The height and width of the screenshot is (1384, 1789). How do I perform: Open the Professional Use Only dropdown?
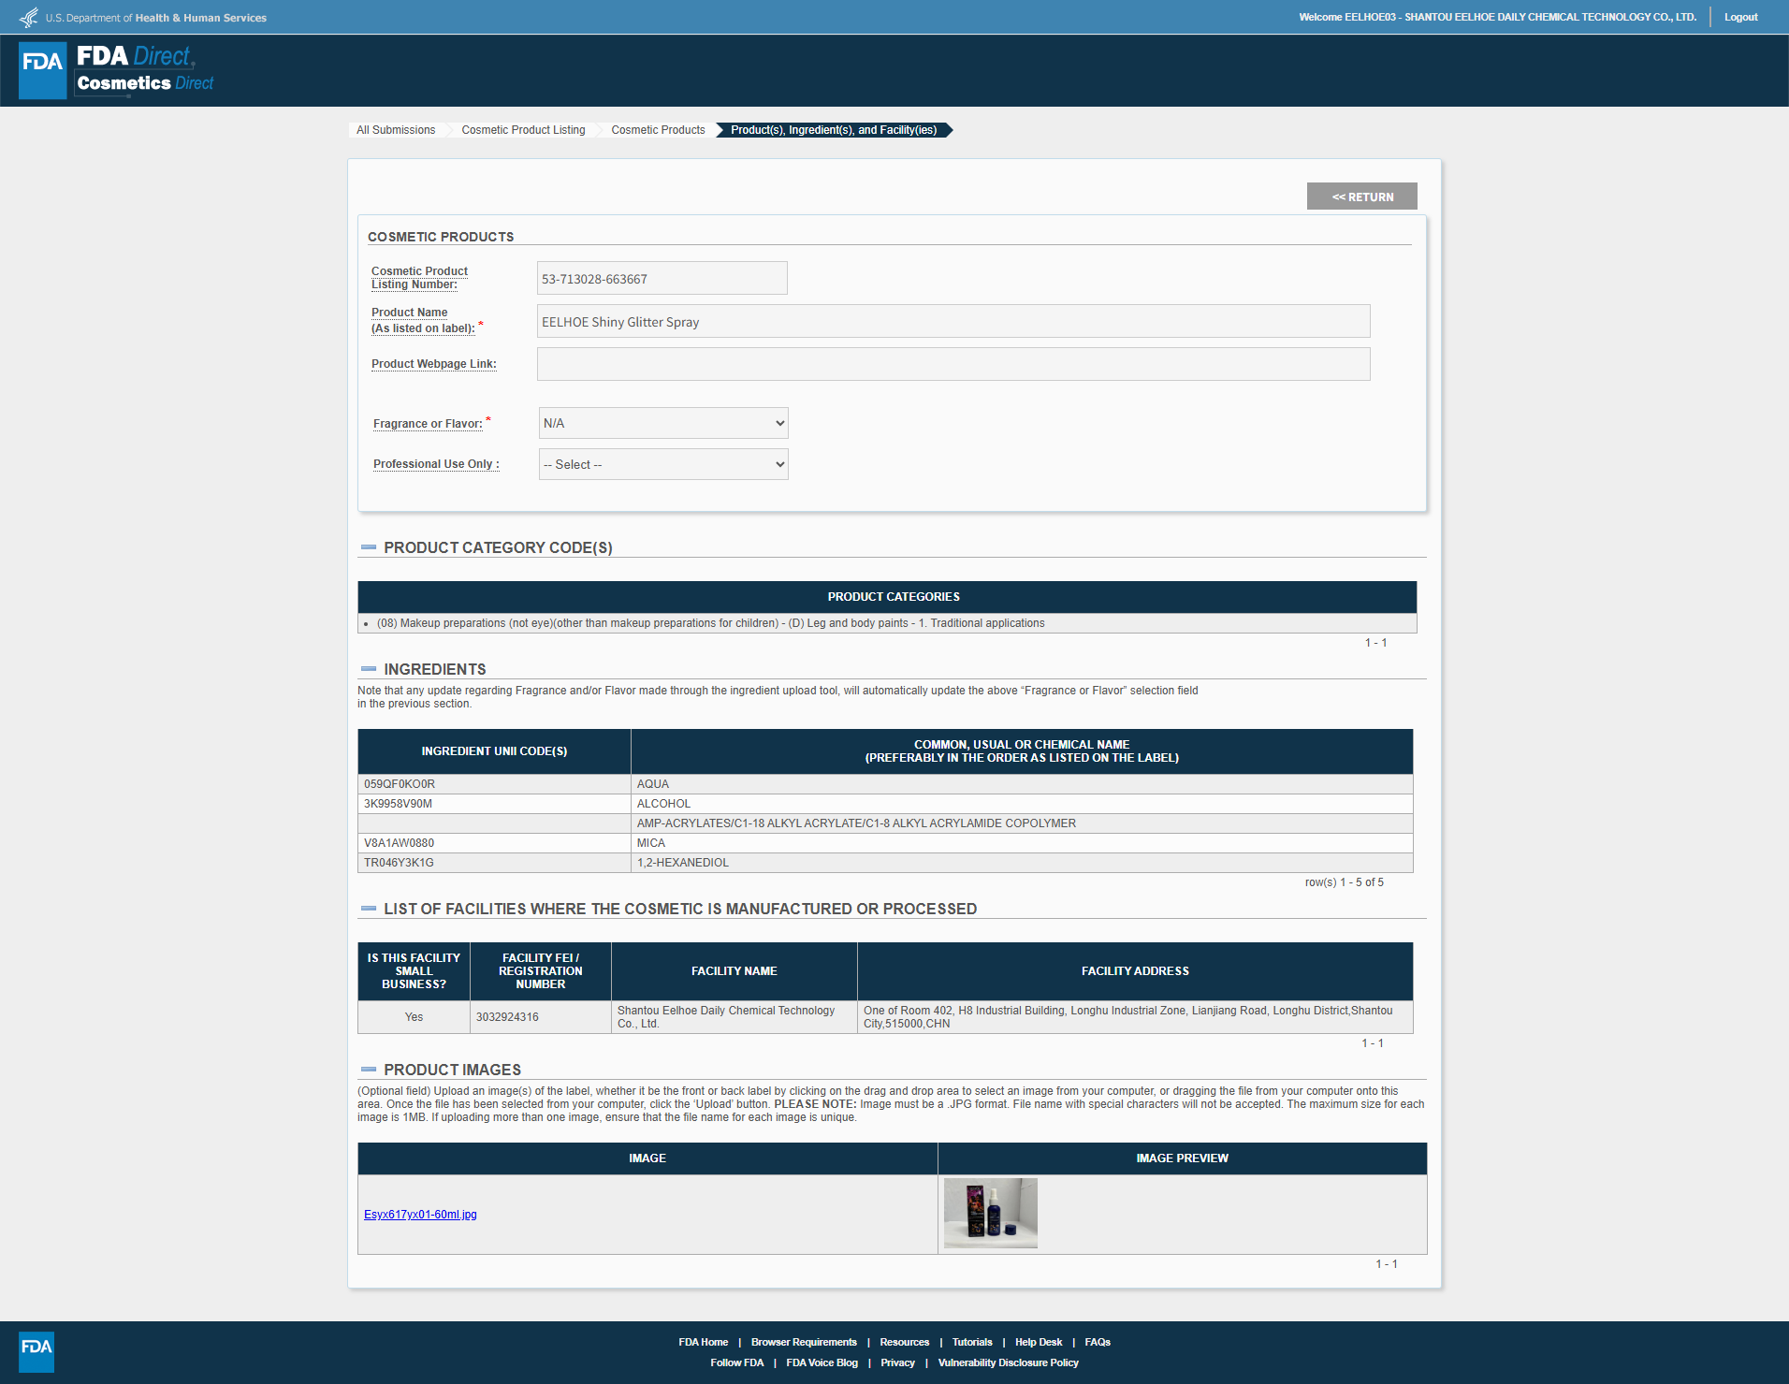pos(663,464)
